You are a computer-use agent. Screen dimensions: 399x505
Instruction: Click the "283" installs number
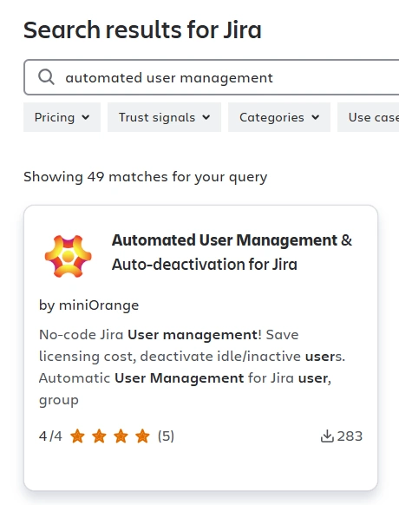pos(350,436)
